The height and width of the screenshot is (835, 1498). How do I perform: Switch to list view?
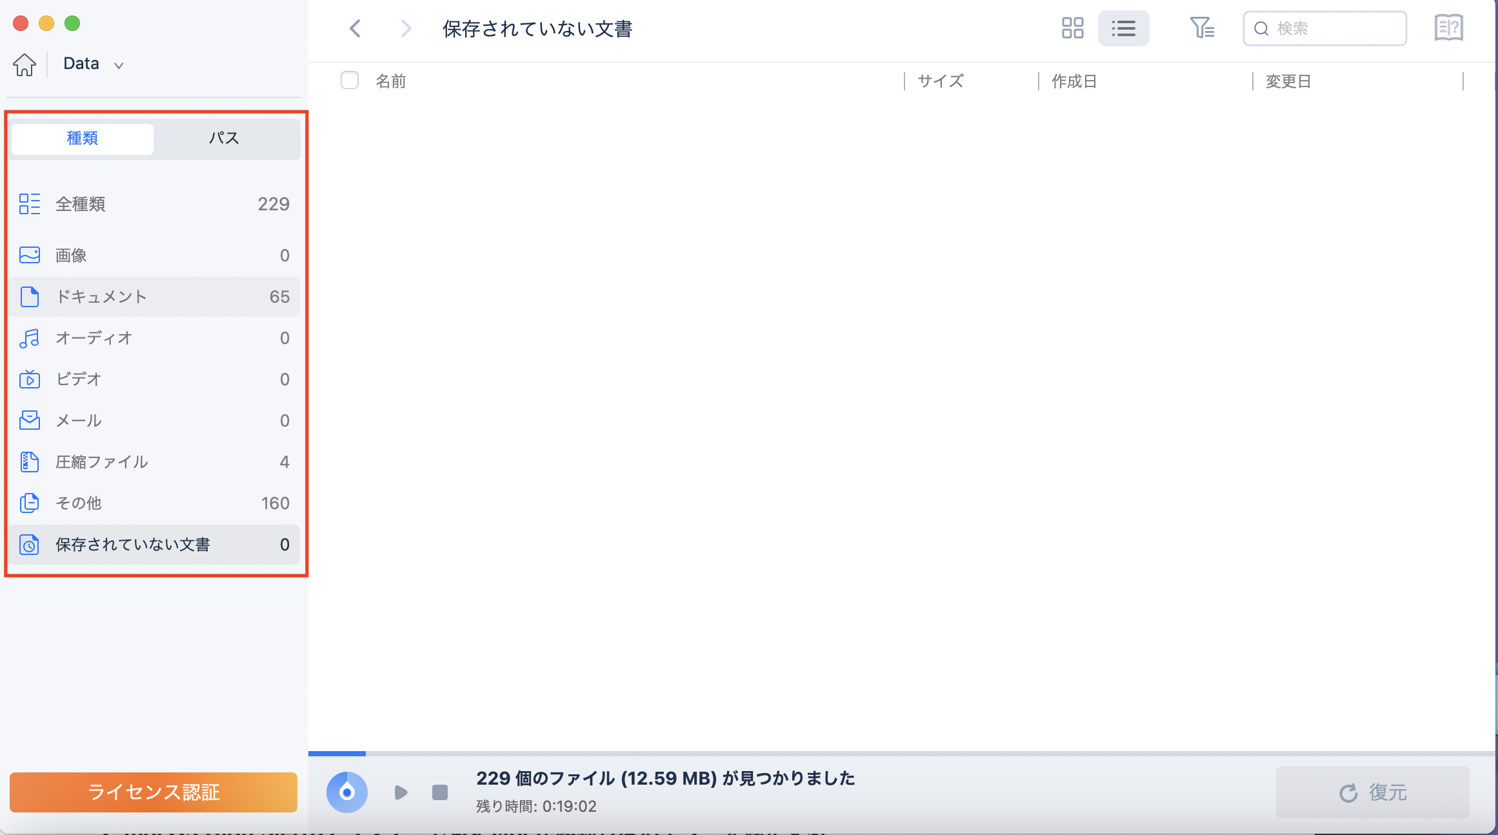click(1123, 28)
